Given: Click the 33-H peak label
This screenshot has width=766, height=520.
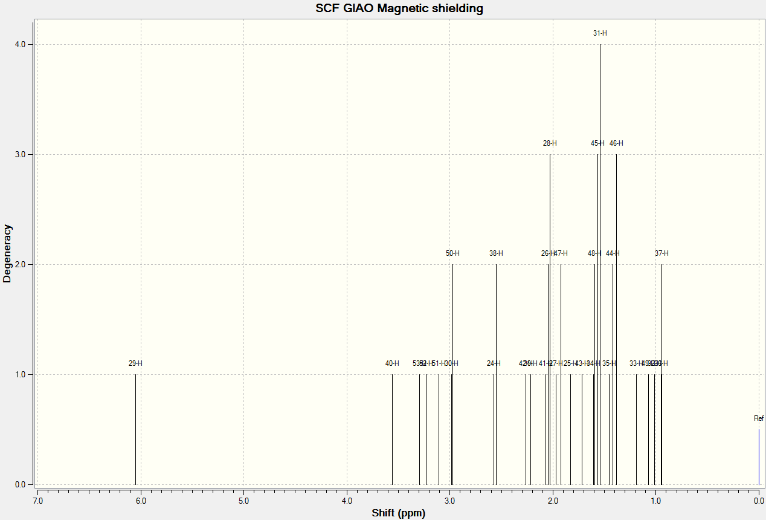Looking at the screenshot, I should click(636, 363).
